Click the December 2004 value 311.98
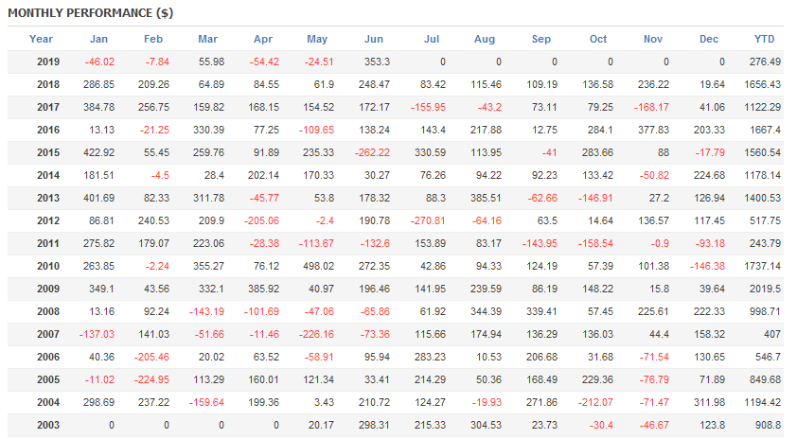The image size is (797, 439). (708, 402)
